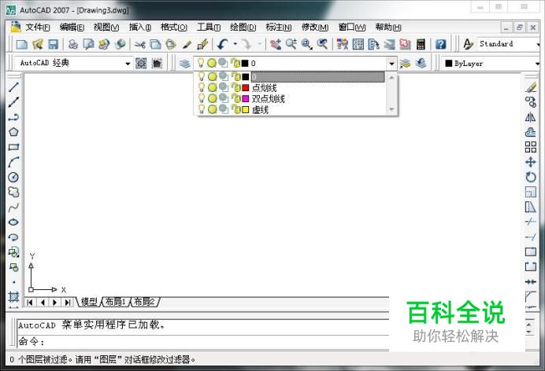Image resolution: width=545 pixels, height=371 pixels.
Task: Click the magenta color swatch of 双点划线
Action: click(x=246, y=98)
